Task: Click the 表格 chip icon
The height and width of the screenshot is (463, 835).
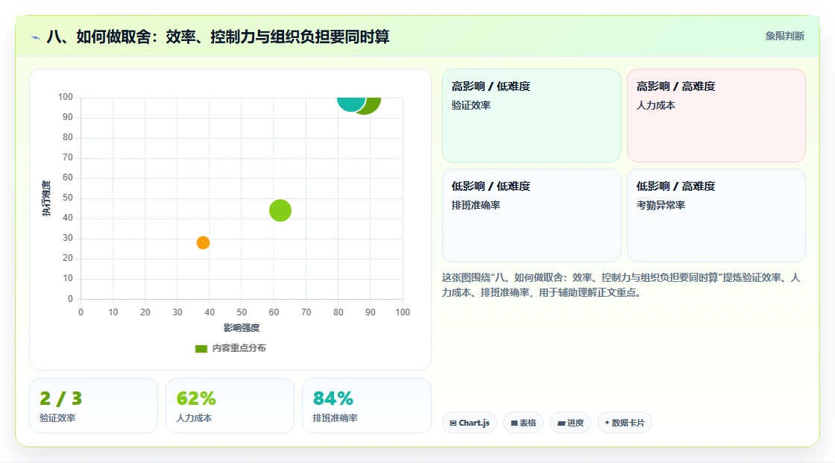Action: (x=514, y=423)
